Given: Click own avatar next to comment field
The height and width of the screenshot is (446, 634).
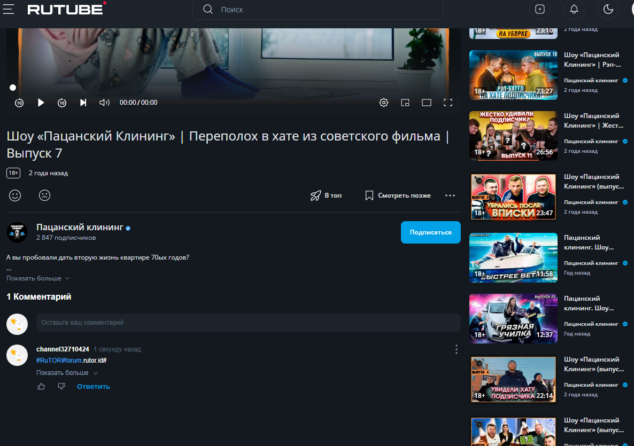Looking at the screenshot, I should pyautogui.click(x=17, y=324).
